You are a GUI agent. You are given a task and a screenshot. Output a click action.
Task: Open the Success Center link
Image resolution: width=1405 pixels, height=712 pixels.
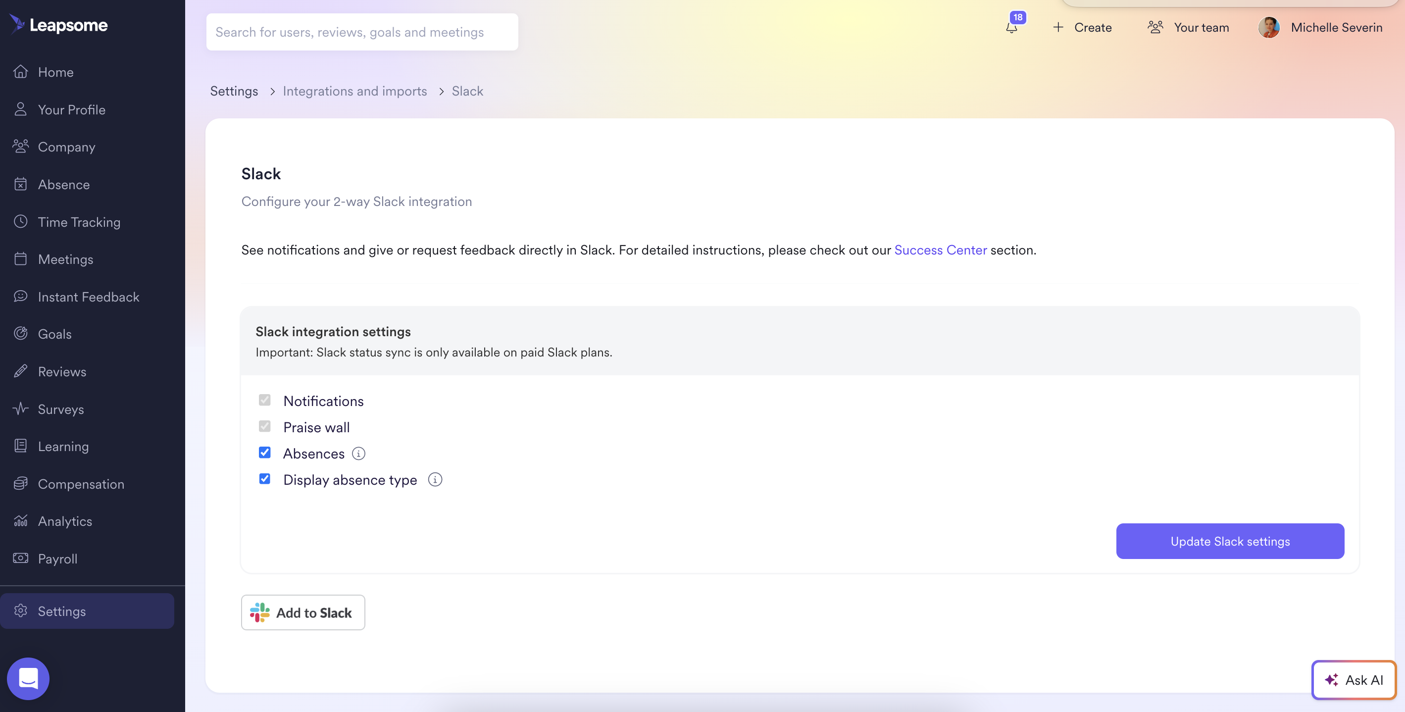point(940,250)
